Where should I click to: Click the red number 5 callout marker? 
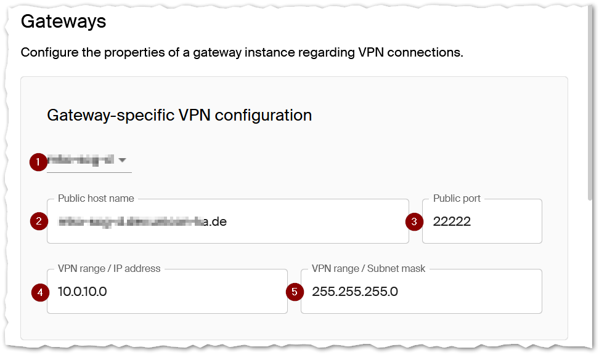tap(295, 292)
